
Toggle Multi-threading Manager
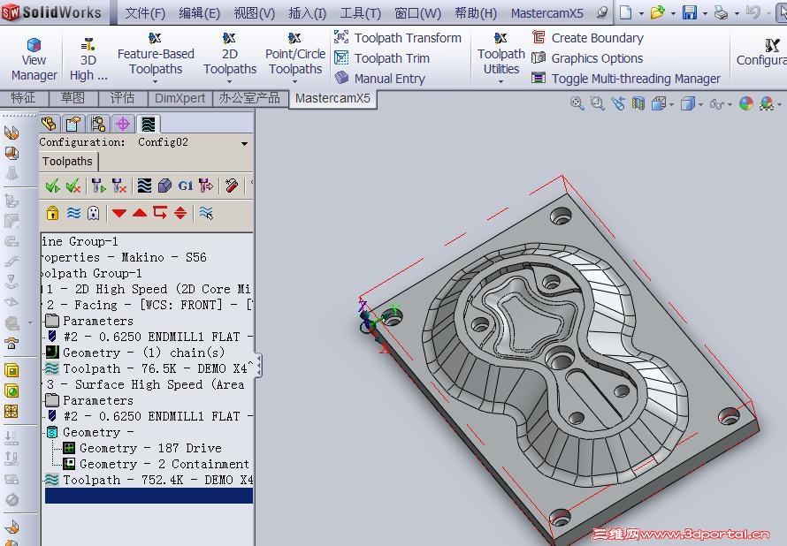(x=626, y=79)
